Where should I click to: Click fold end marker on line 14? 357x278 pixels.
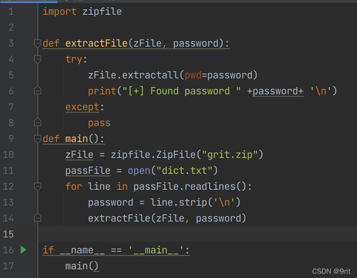(x=37, y=218)
